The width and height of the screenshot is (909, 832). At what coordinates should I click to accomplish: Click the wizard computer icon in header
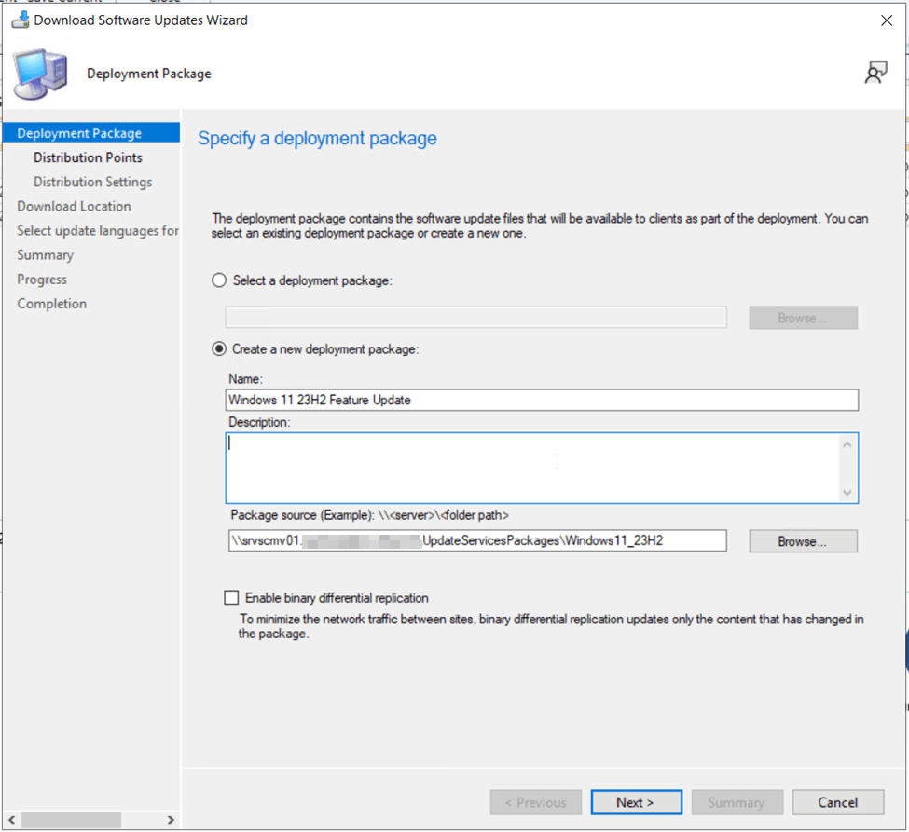click(40, 74)
